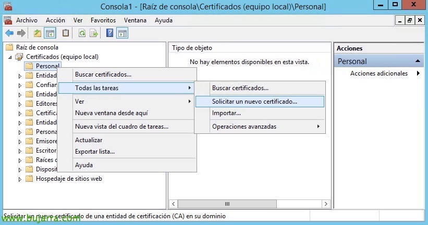The height and width of the screenshot is (225, 428).
Task: Open the Favoritos menu
Action: 103,20
